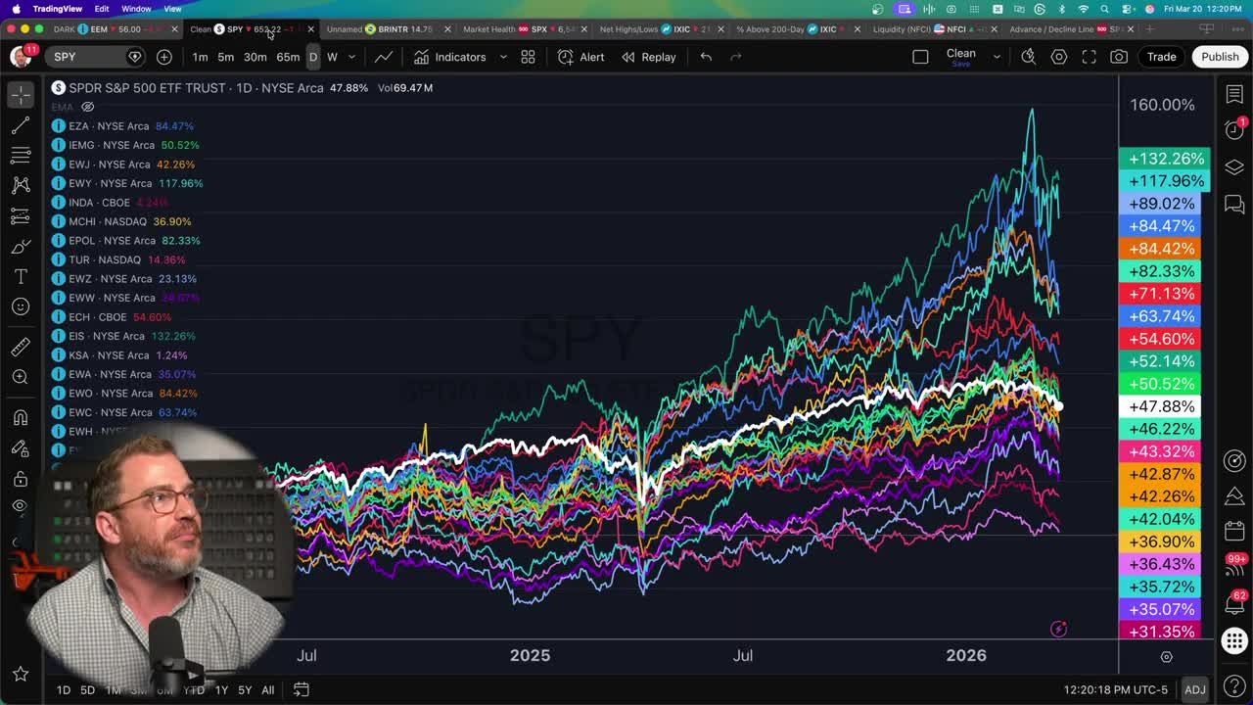This screenshot has width=1253, height=705.
Task: Open the Indicators dialog
Action: 449,57
